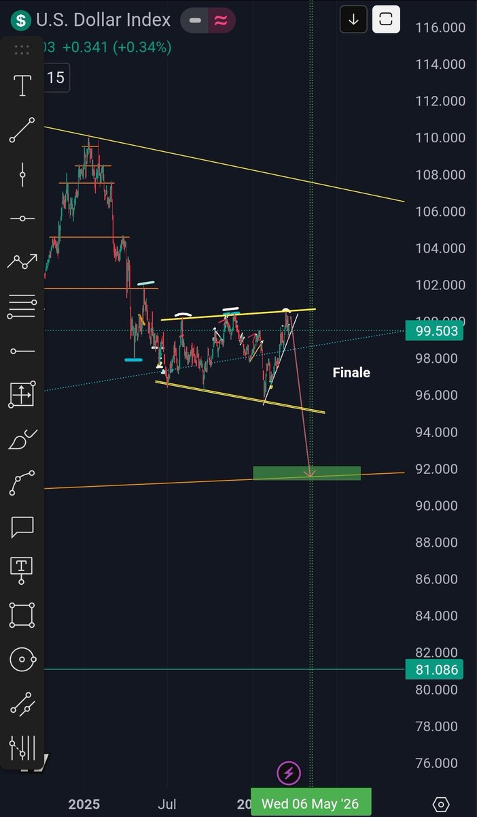Viewport: 477px width, 817px height.
Task: Select the Horizontal Ray tool
Action: coord(22,351)
